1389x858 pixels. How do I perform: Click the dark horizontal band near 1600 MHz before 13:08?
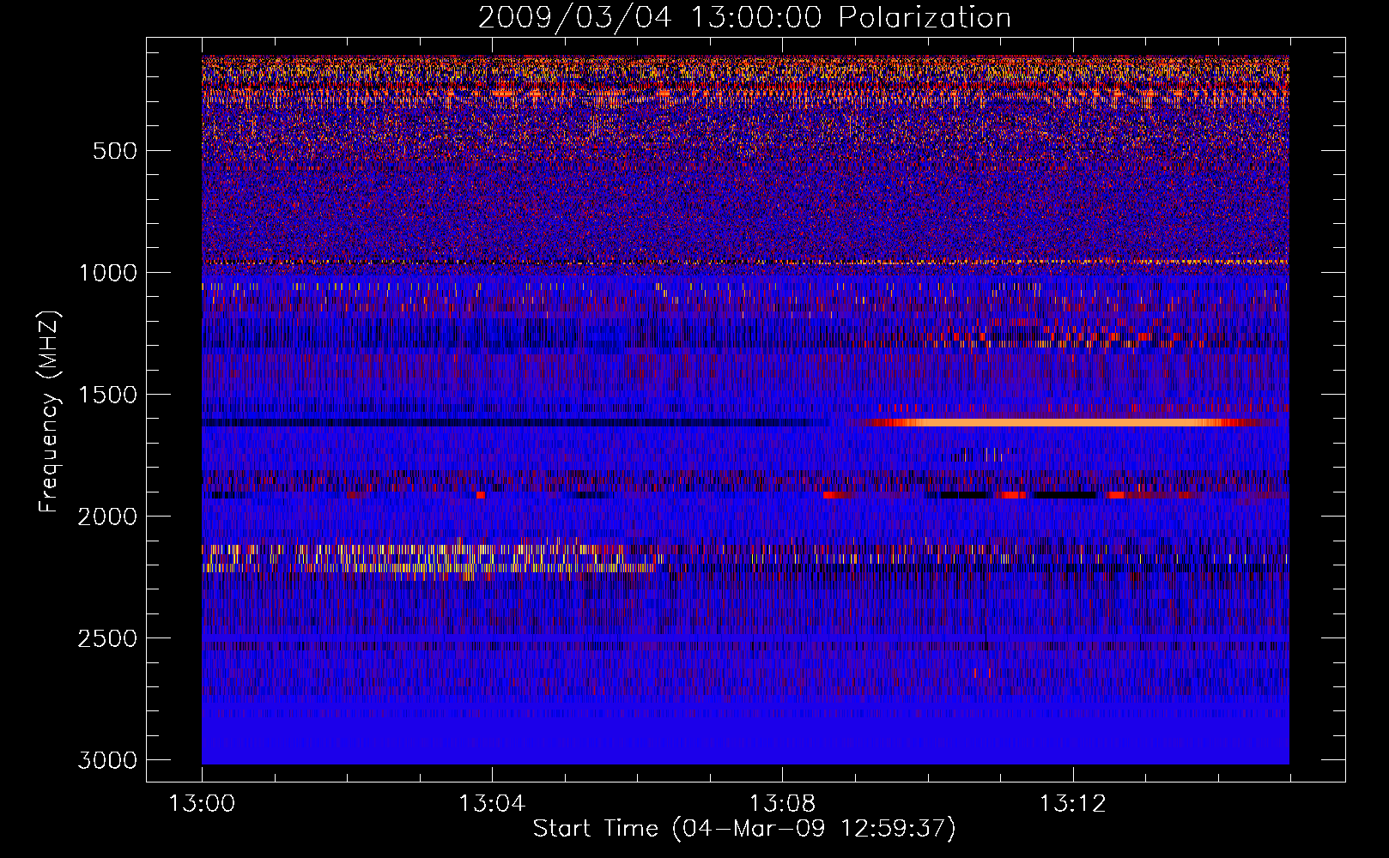click(515, 422)
